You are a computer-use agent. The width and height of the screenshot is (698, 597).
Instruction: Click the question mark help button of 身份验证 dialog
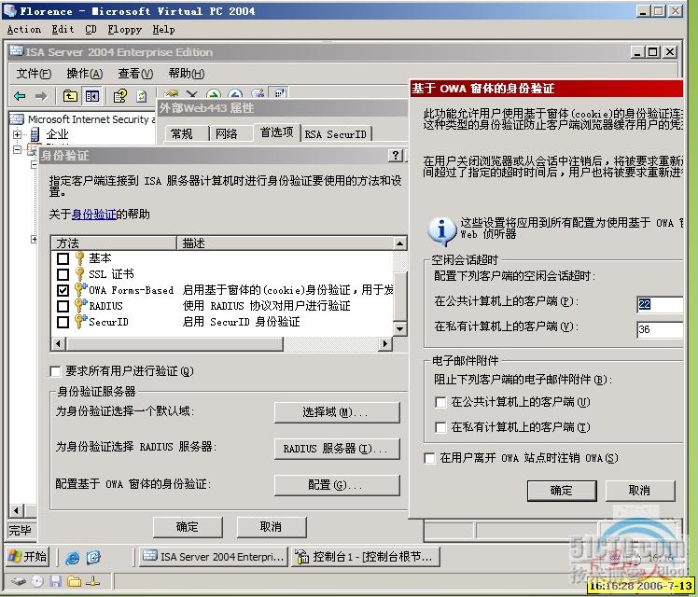point(395,155)
